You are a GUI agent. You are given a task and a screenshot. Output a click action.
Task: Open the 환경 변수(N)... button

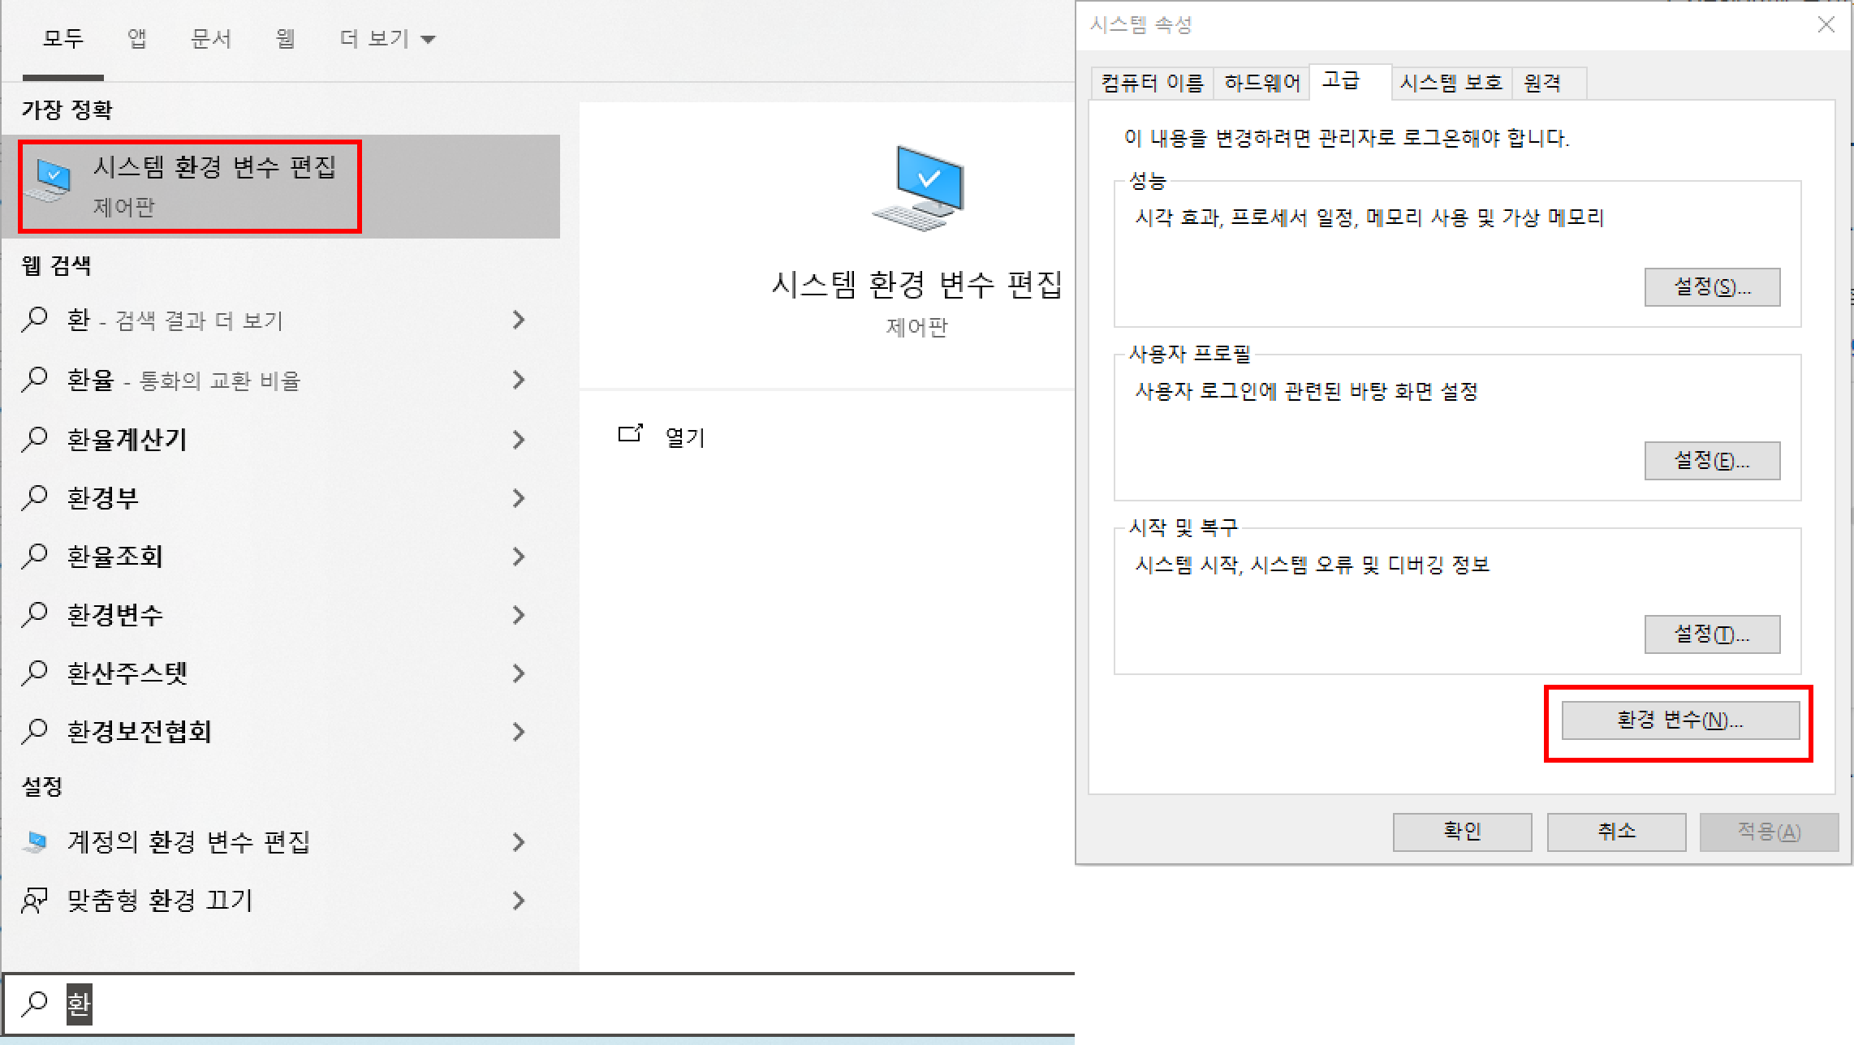[x=1679, y=720]
